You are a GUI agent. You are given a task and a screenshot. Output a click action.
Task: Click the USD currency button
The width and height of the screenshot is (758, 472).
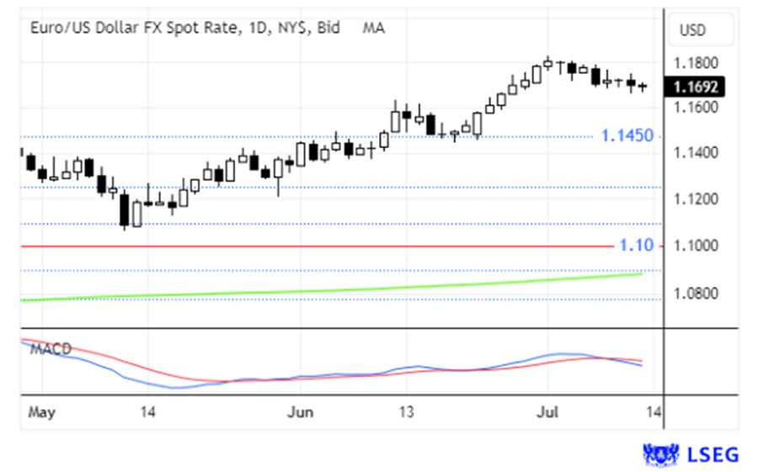click(701, 30)
